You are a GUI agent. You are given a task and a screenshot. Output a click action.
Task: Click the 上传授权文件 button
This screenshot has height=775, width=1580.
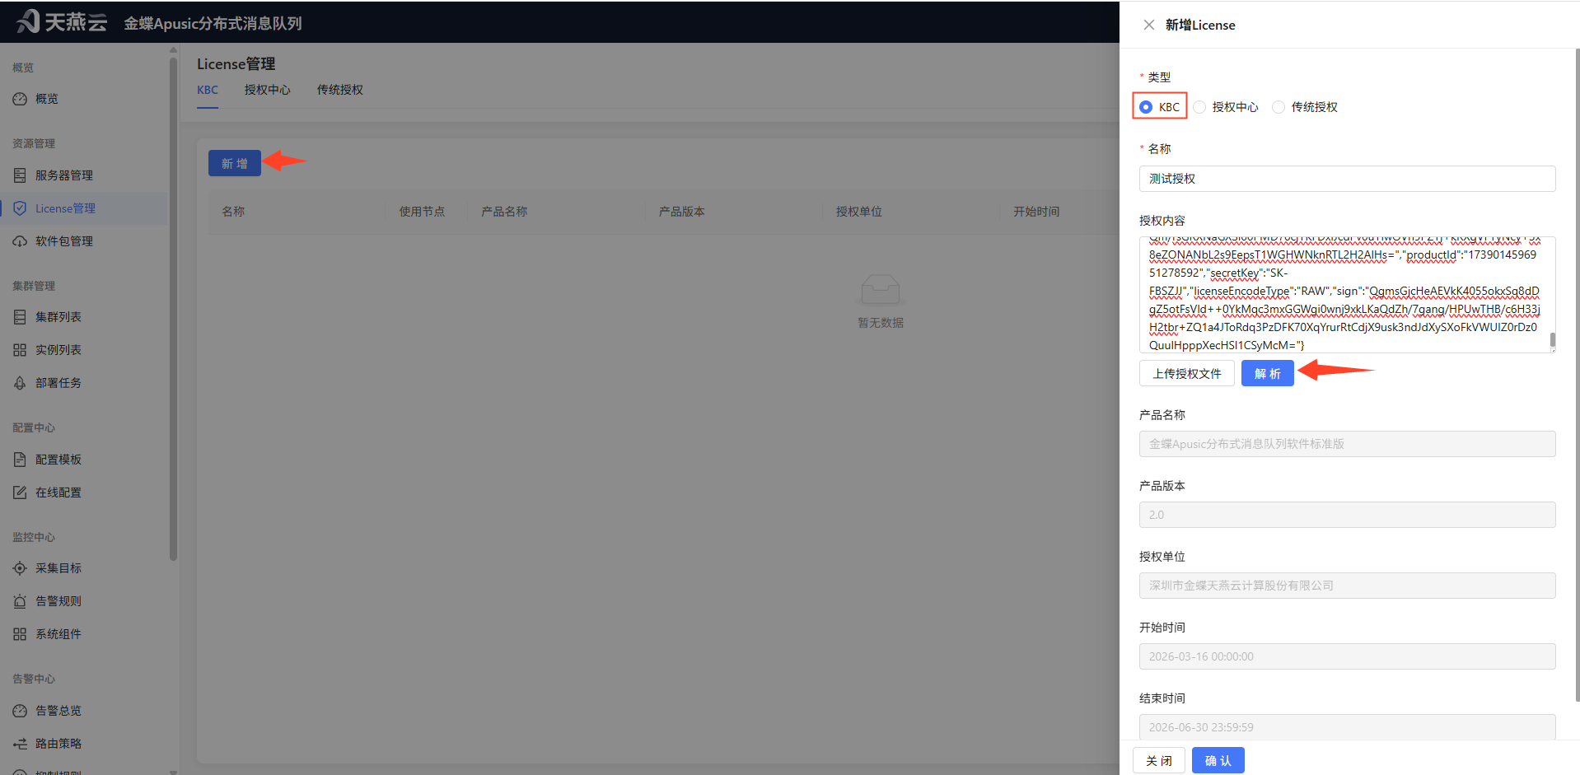coord(1187,373)
